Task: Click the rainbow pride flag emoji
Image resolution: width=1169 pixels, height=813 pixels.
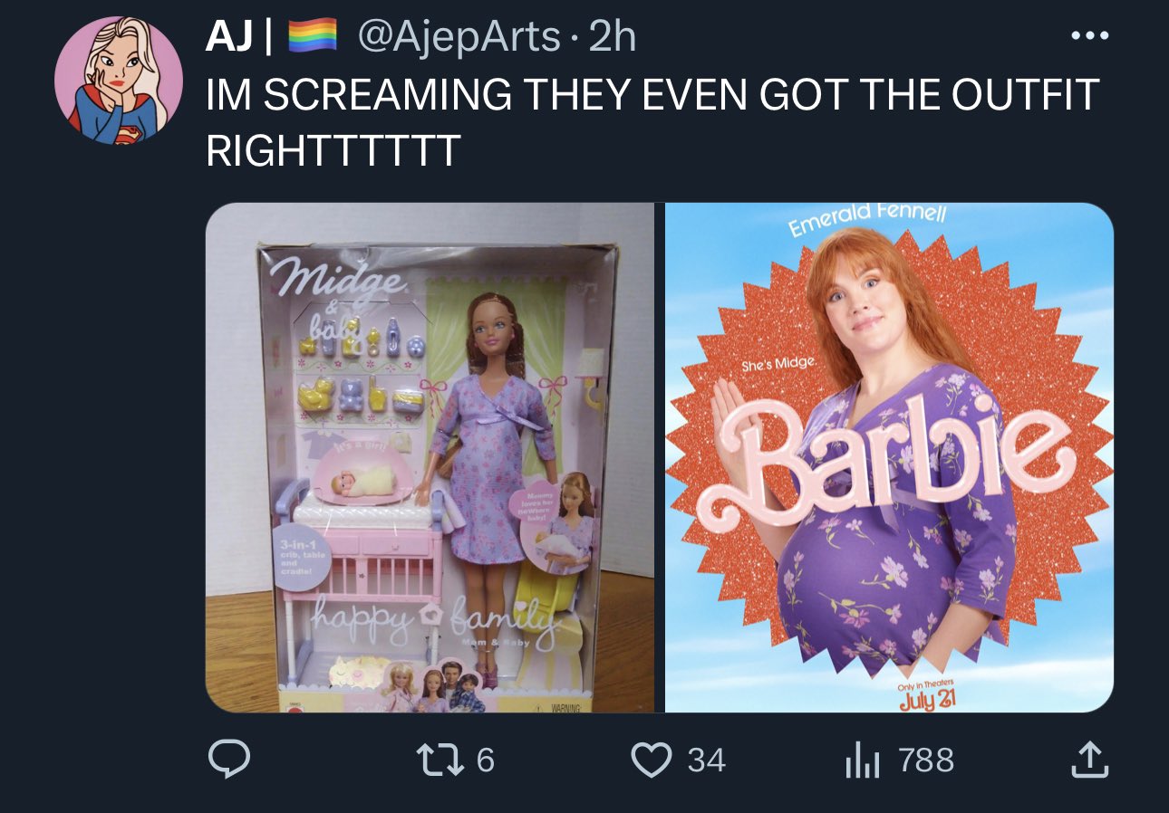Action: click(313, 36)
